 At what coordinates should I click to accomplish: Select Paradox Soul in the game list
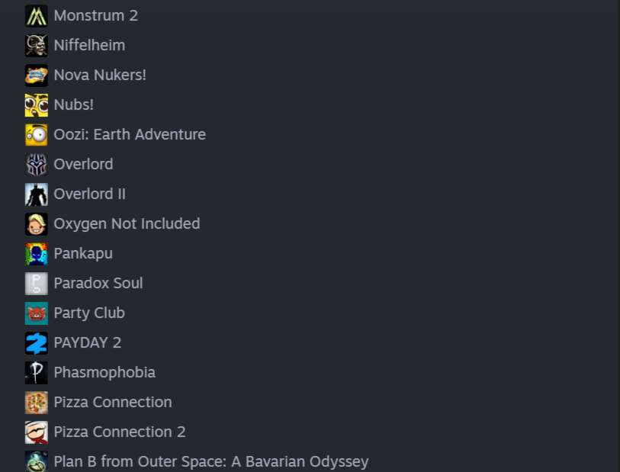tap(98, 284)
